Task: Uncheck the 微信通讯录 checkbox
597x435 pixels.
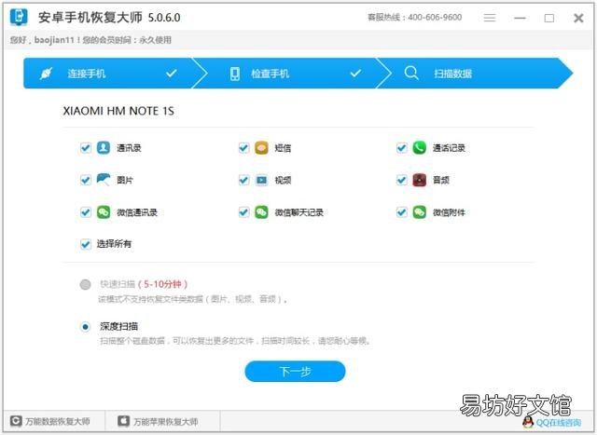Action: [86, 211]
